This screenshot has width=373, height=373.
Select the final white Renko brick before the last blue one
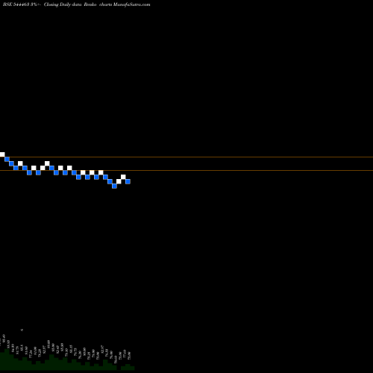pyautogui.click(x=123, y=177)
